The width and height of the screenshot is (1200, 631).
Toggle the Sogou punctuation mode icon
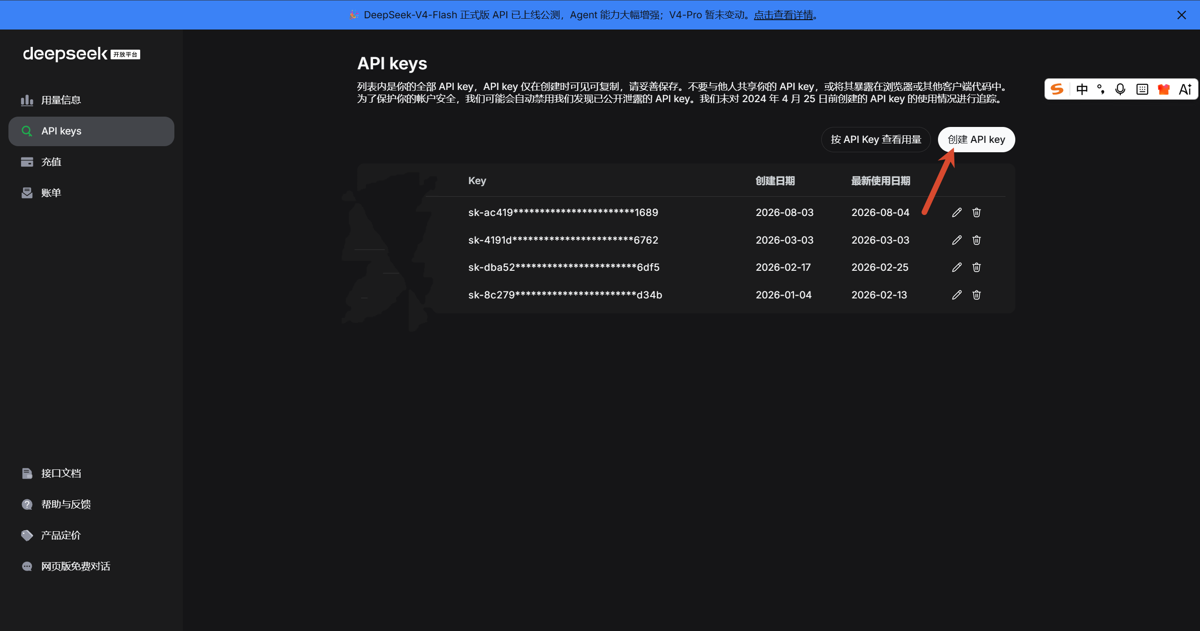(1101, 89)
